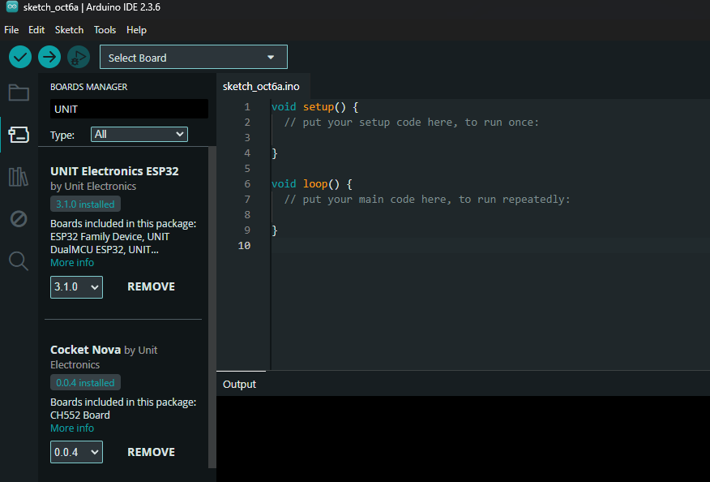Open the Library Manager books icon
The image size is (710, 482).
click(19, 176)
